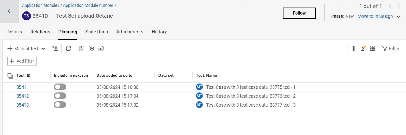Click the sort icon with orange dot
This screenshot has height=135, width=406.
coord(363,48)
